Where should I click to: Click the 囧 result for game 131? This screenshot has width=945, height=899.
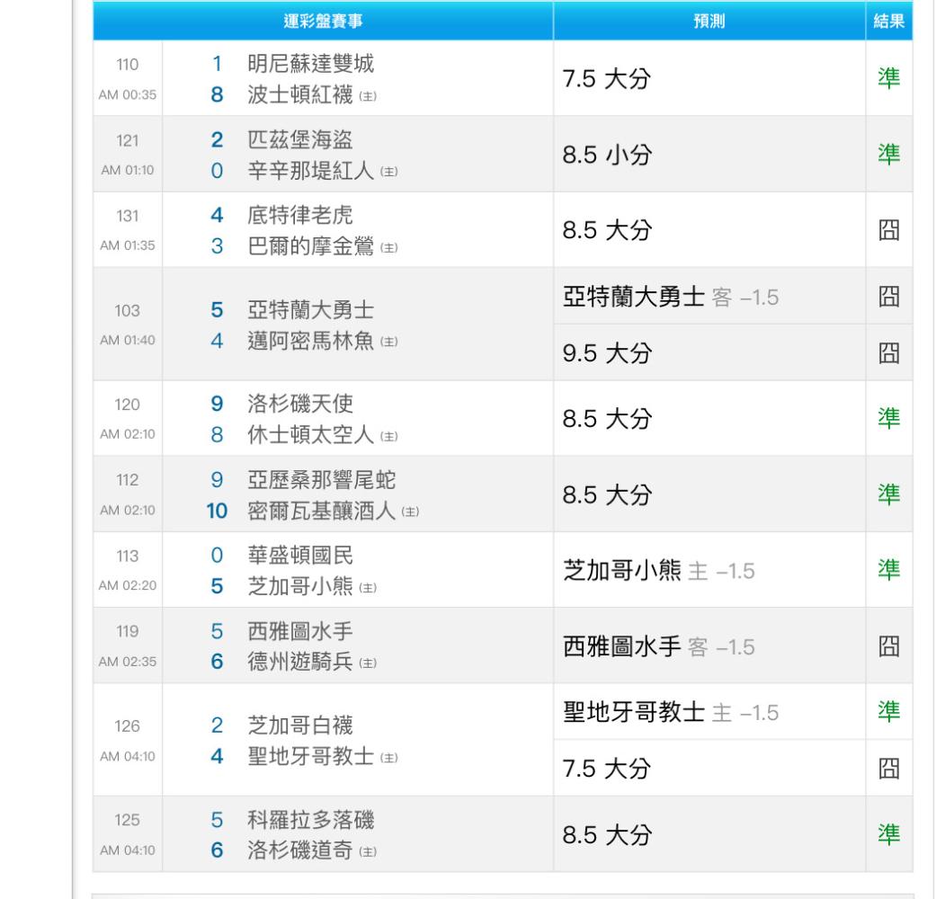[889, 230]
